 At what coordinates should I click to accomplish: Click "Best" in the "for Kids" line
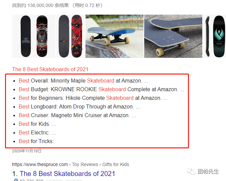pos(24,124)
